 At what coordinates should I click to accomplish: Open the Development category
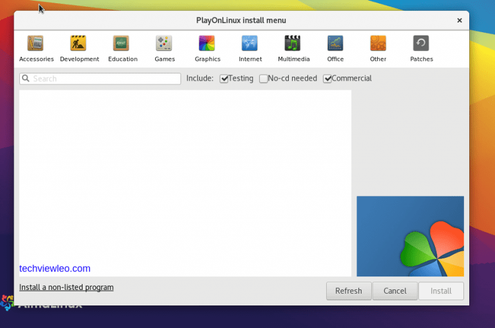pos(79,48)
